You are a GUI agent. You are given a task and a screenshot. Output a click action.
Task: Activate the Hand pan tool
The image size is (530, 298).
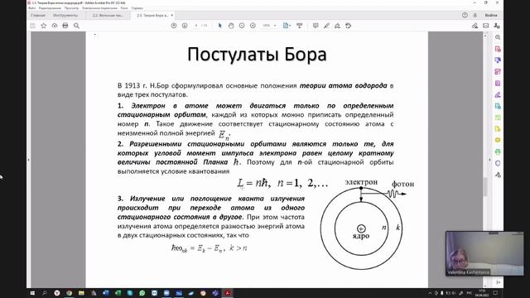(231, 26)
